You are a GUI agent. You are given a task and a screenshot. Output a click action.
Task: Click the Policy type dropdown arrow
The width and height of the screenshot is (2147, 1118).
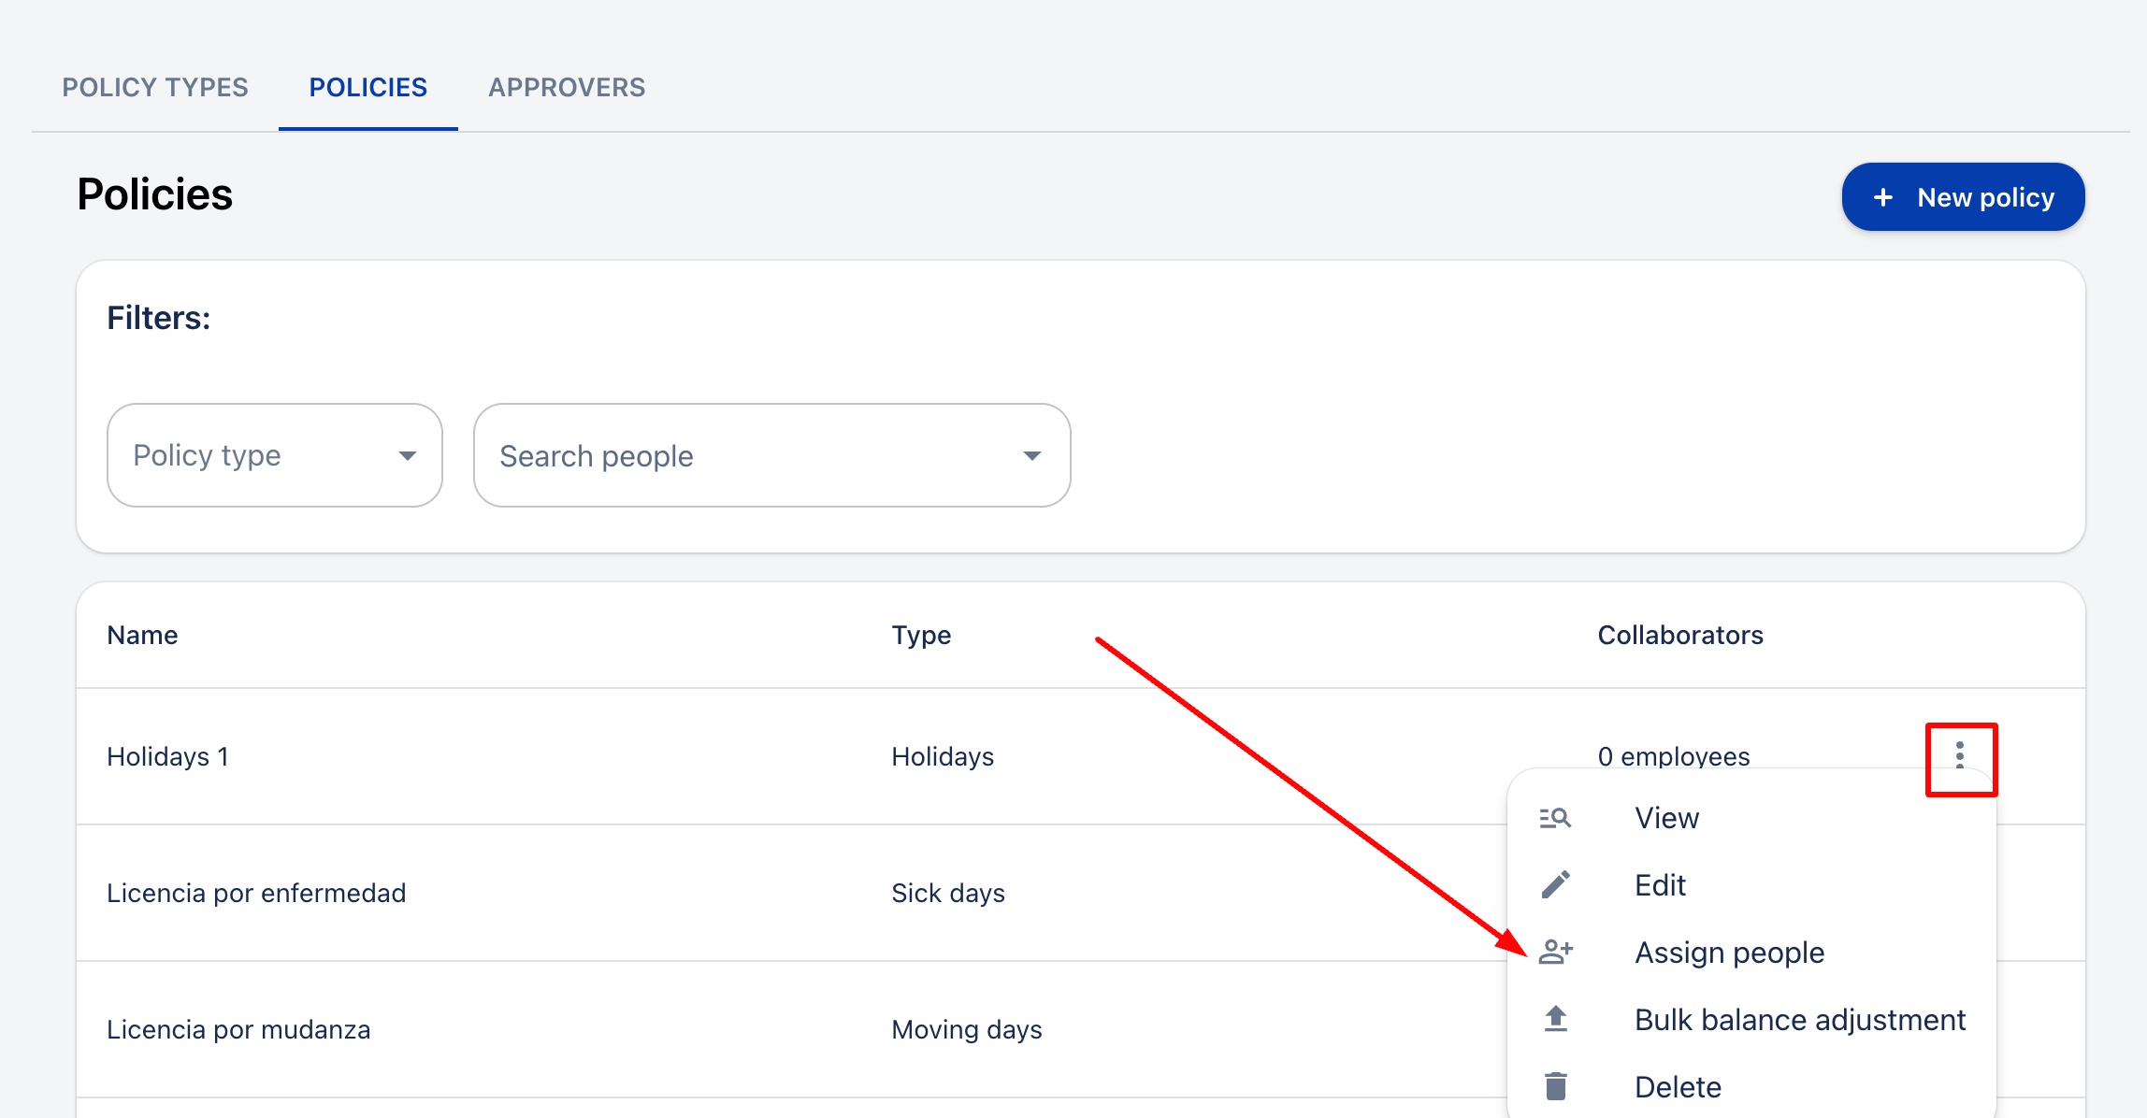[407, 455]
